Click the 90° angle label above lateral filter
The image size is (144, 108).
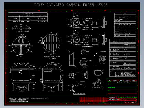click(52, 32)
